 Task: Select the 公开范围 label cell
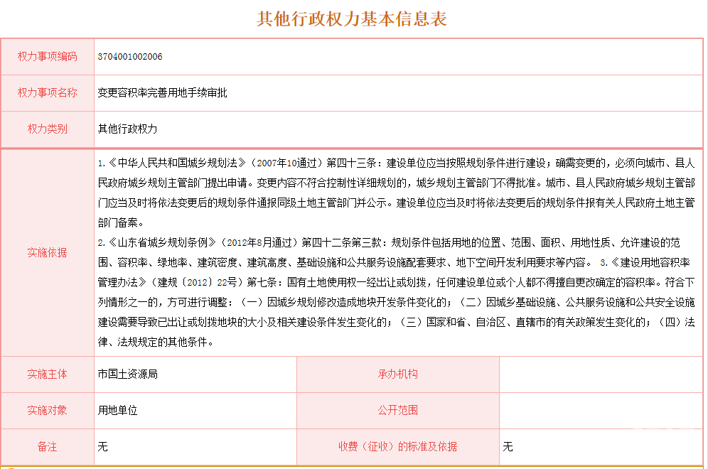tap(397, 410)
